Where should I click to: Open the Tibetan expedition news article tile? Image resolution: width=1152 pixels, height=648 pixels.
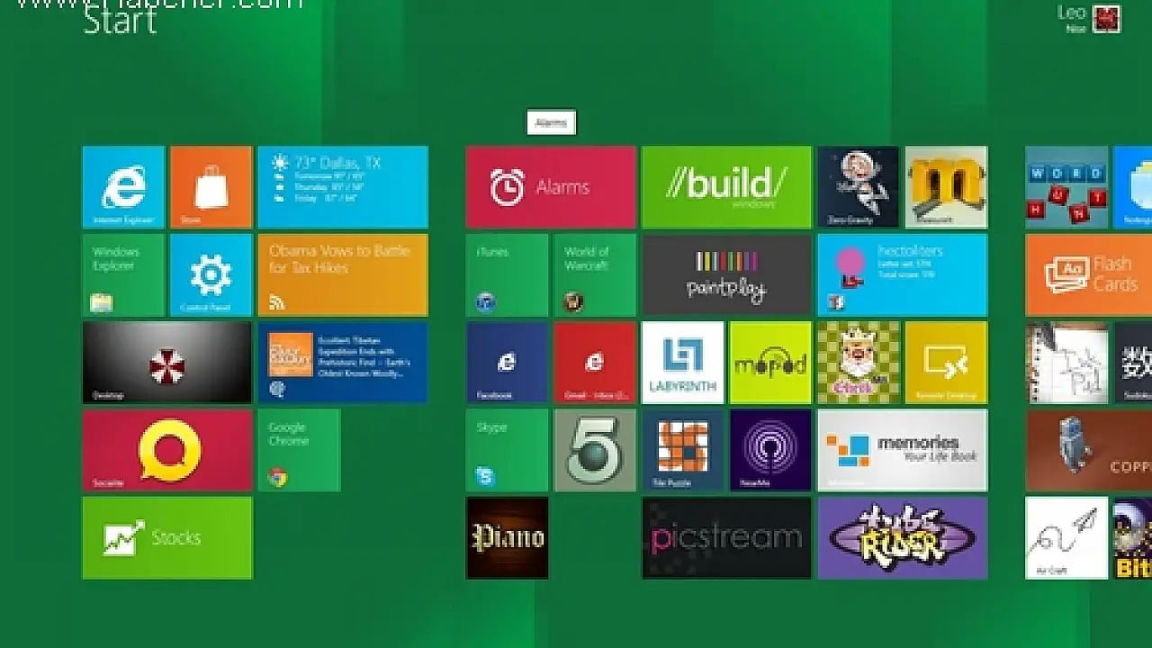click(x=343, y=363)
